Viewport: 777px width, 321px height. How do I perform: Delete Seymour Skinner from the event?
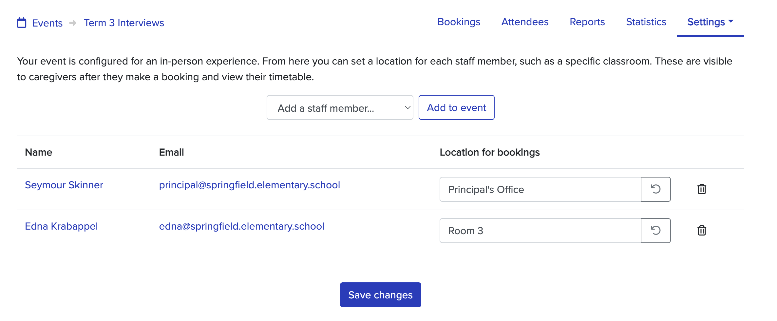702,189
